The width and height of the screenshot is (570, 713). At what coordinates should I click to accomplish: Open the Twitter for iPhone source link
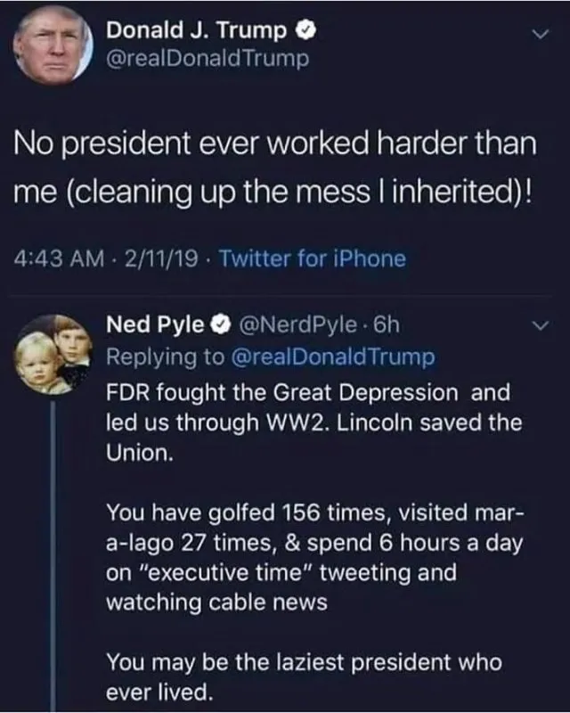pos(312,259)
